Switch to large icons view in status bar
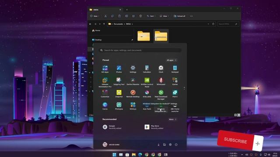This screenshot has height=157, width=280. click(239, 115)
